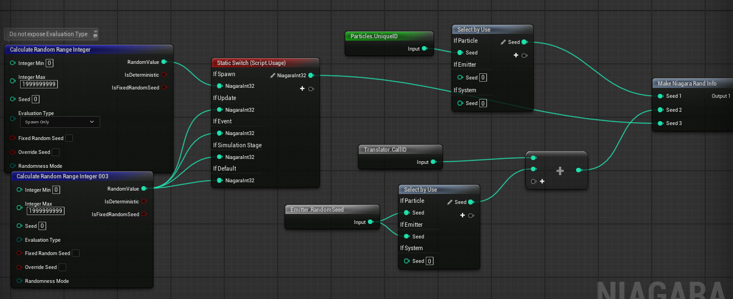Click the large plus symbol on Add node
Image resolution: width=733 pixels, height=299 pixels.
coord(560,171)
